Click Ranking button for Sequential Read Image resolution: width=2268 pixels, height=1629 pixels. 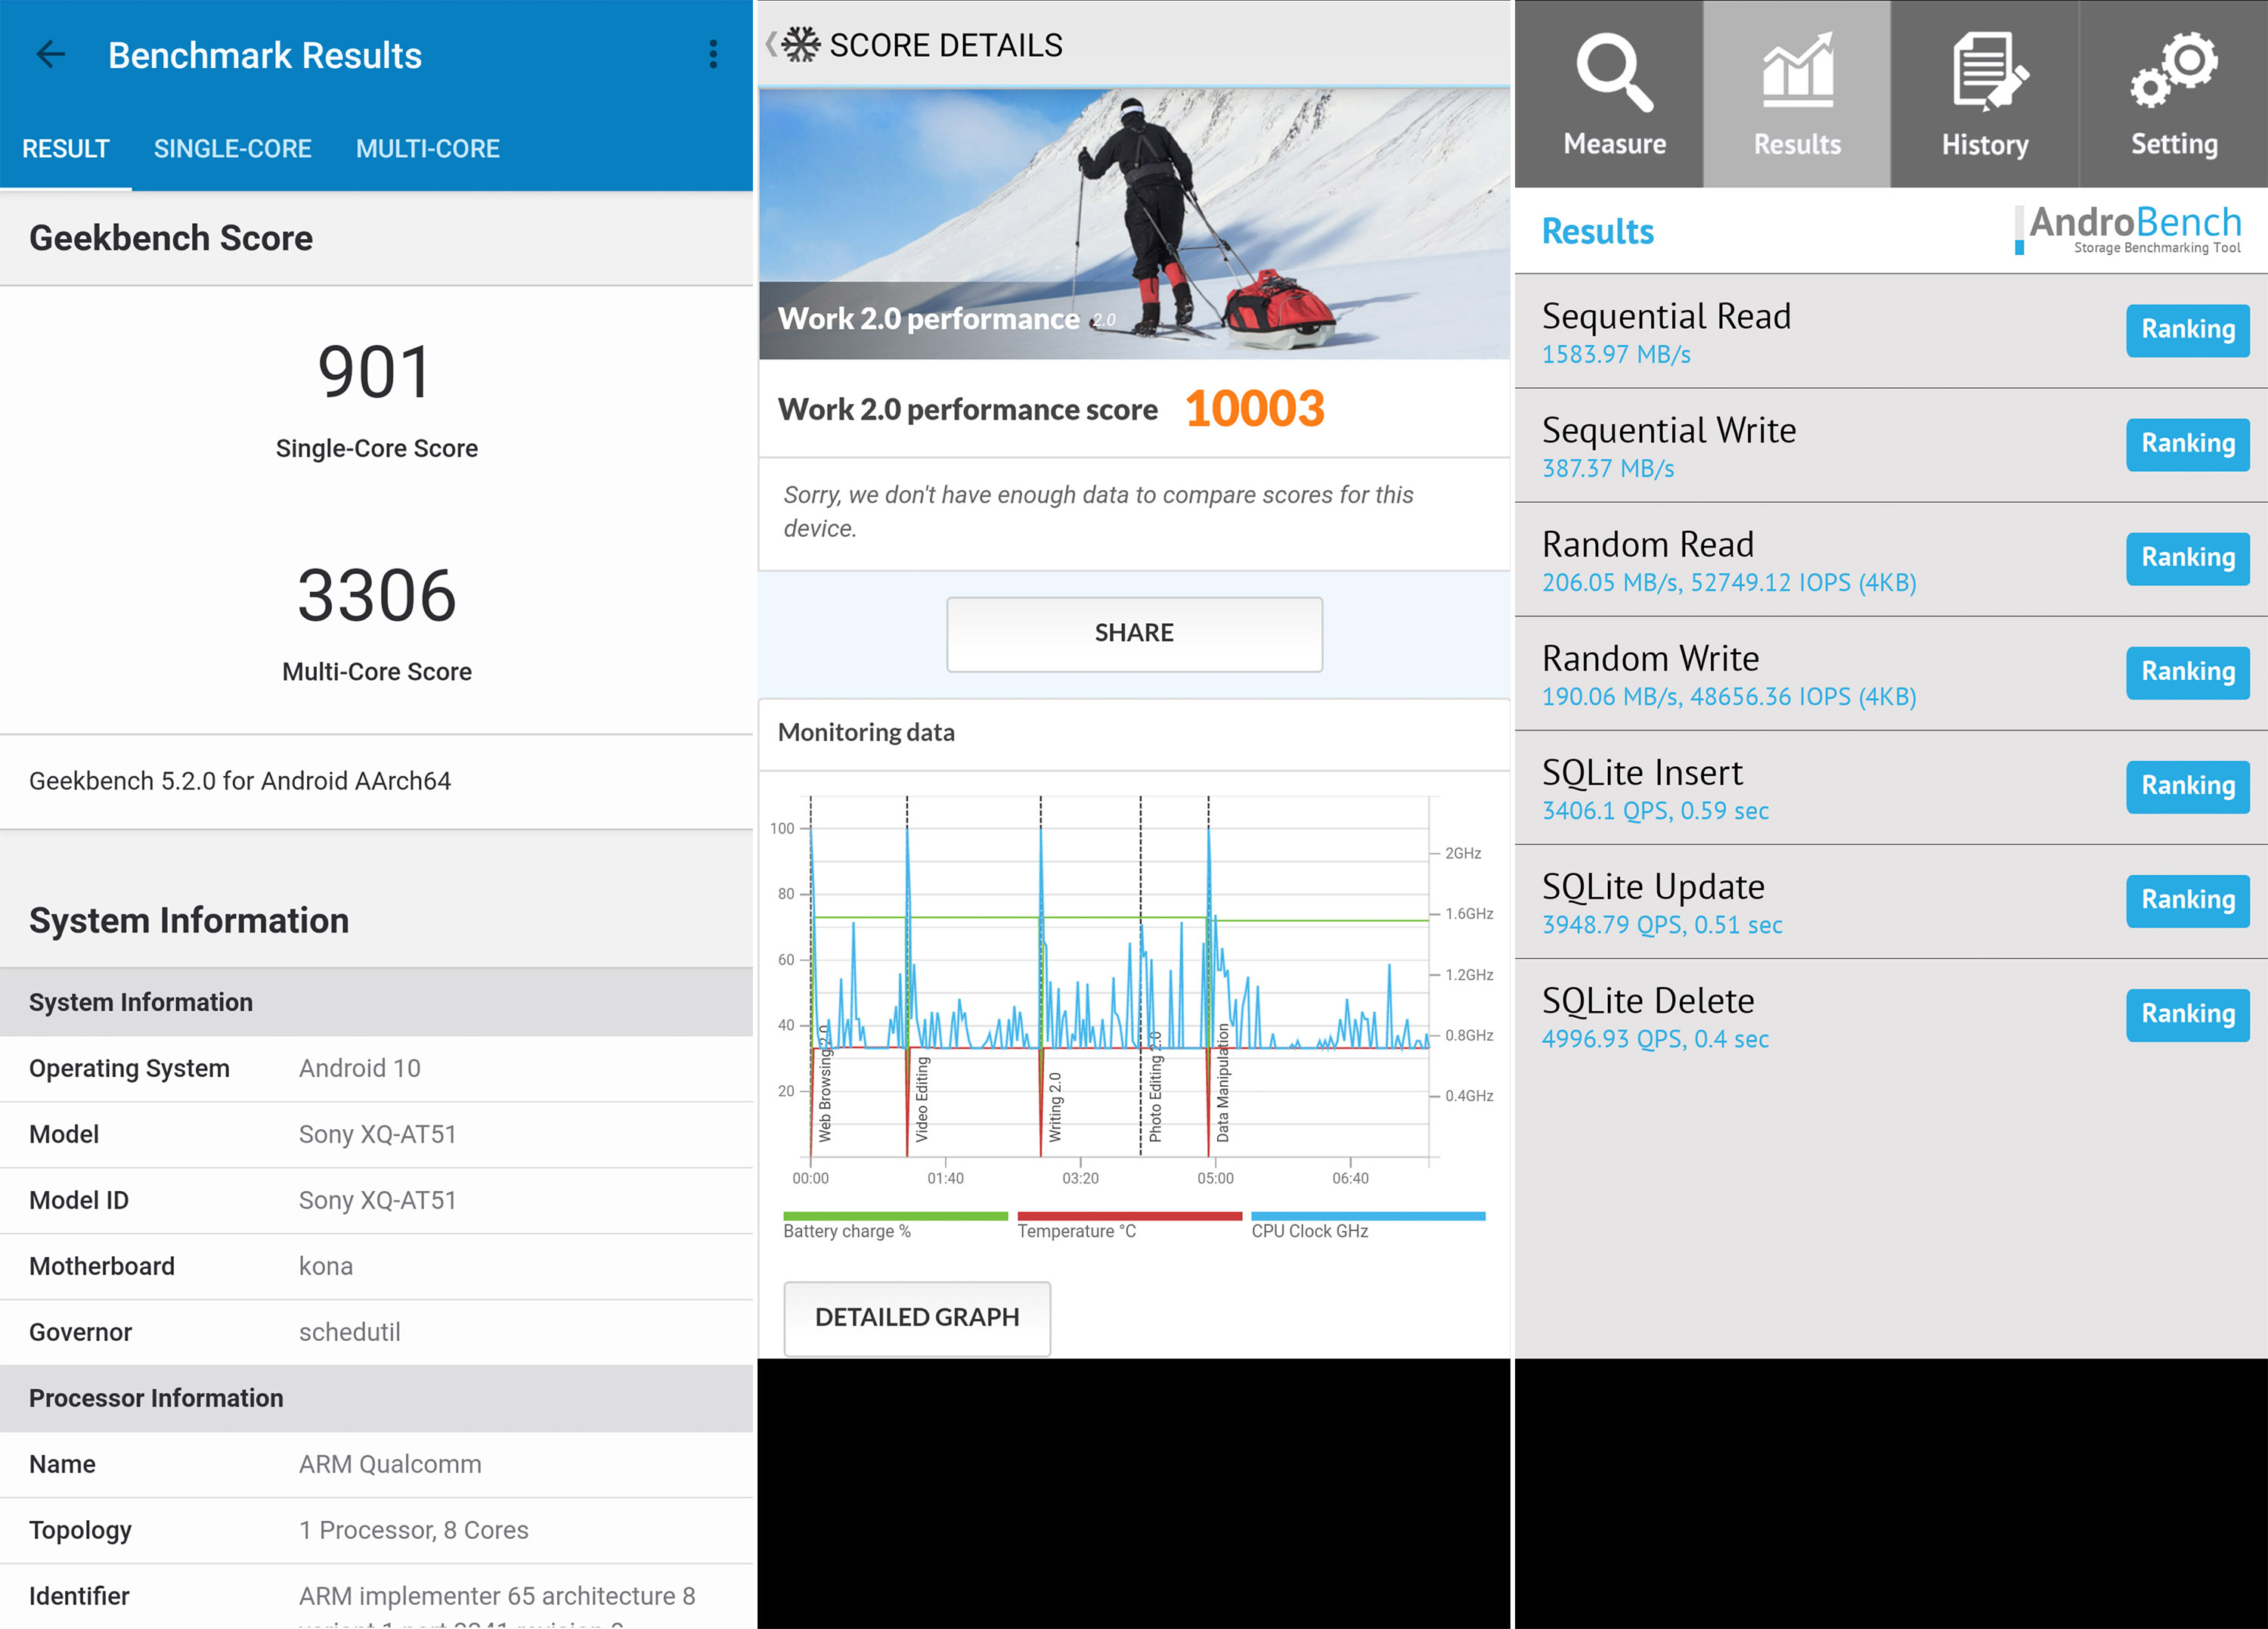click(2188, 329)
